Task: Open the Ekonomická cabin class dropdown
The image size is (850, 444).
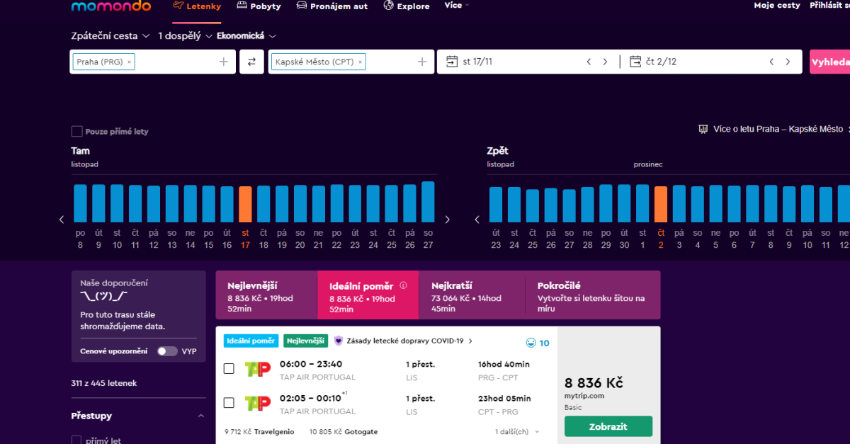Action: tap(246, 35)
